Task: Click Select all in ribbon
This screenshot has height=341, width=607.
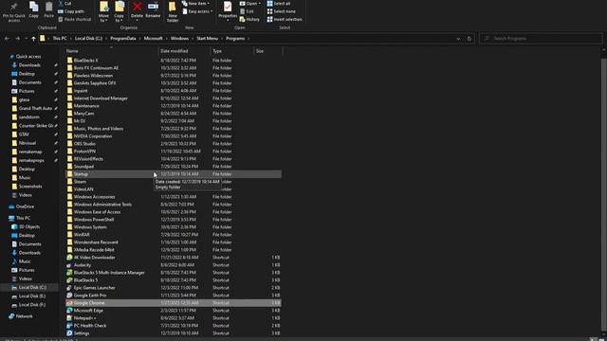Action: [278, 4]
